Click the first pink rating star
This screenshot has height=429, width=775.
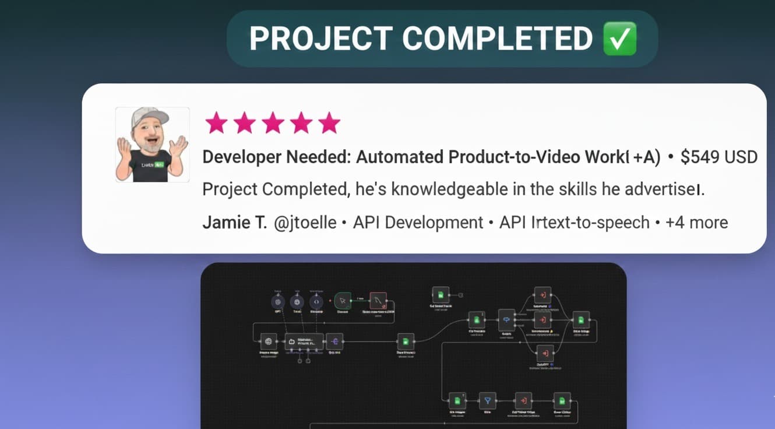216,123
